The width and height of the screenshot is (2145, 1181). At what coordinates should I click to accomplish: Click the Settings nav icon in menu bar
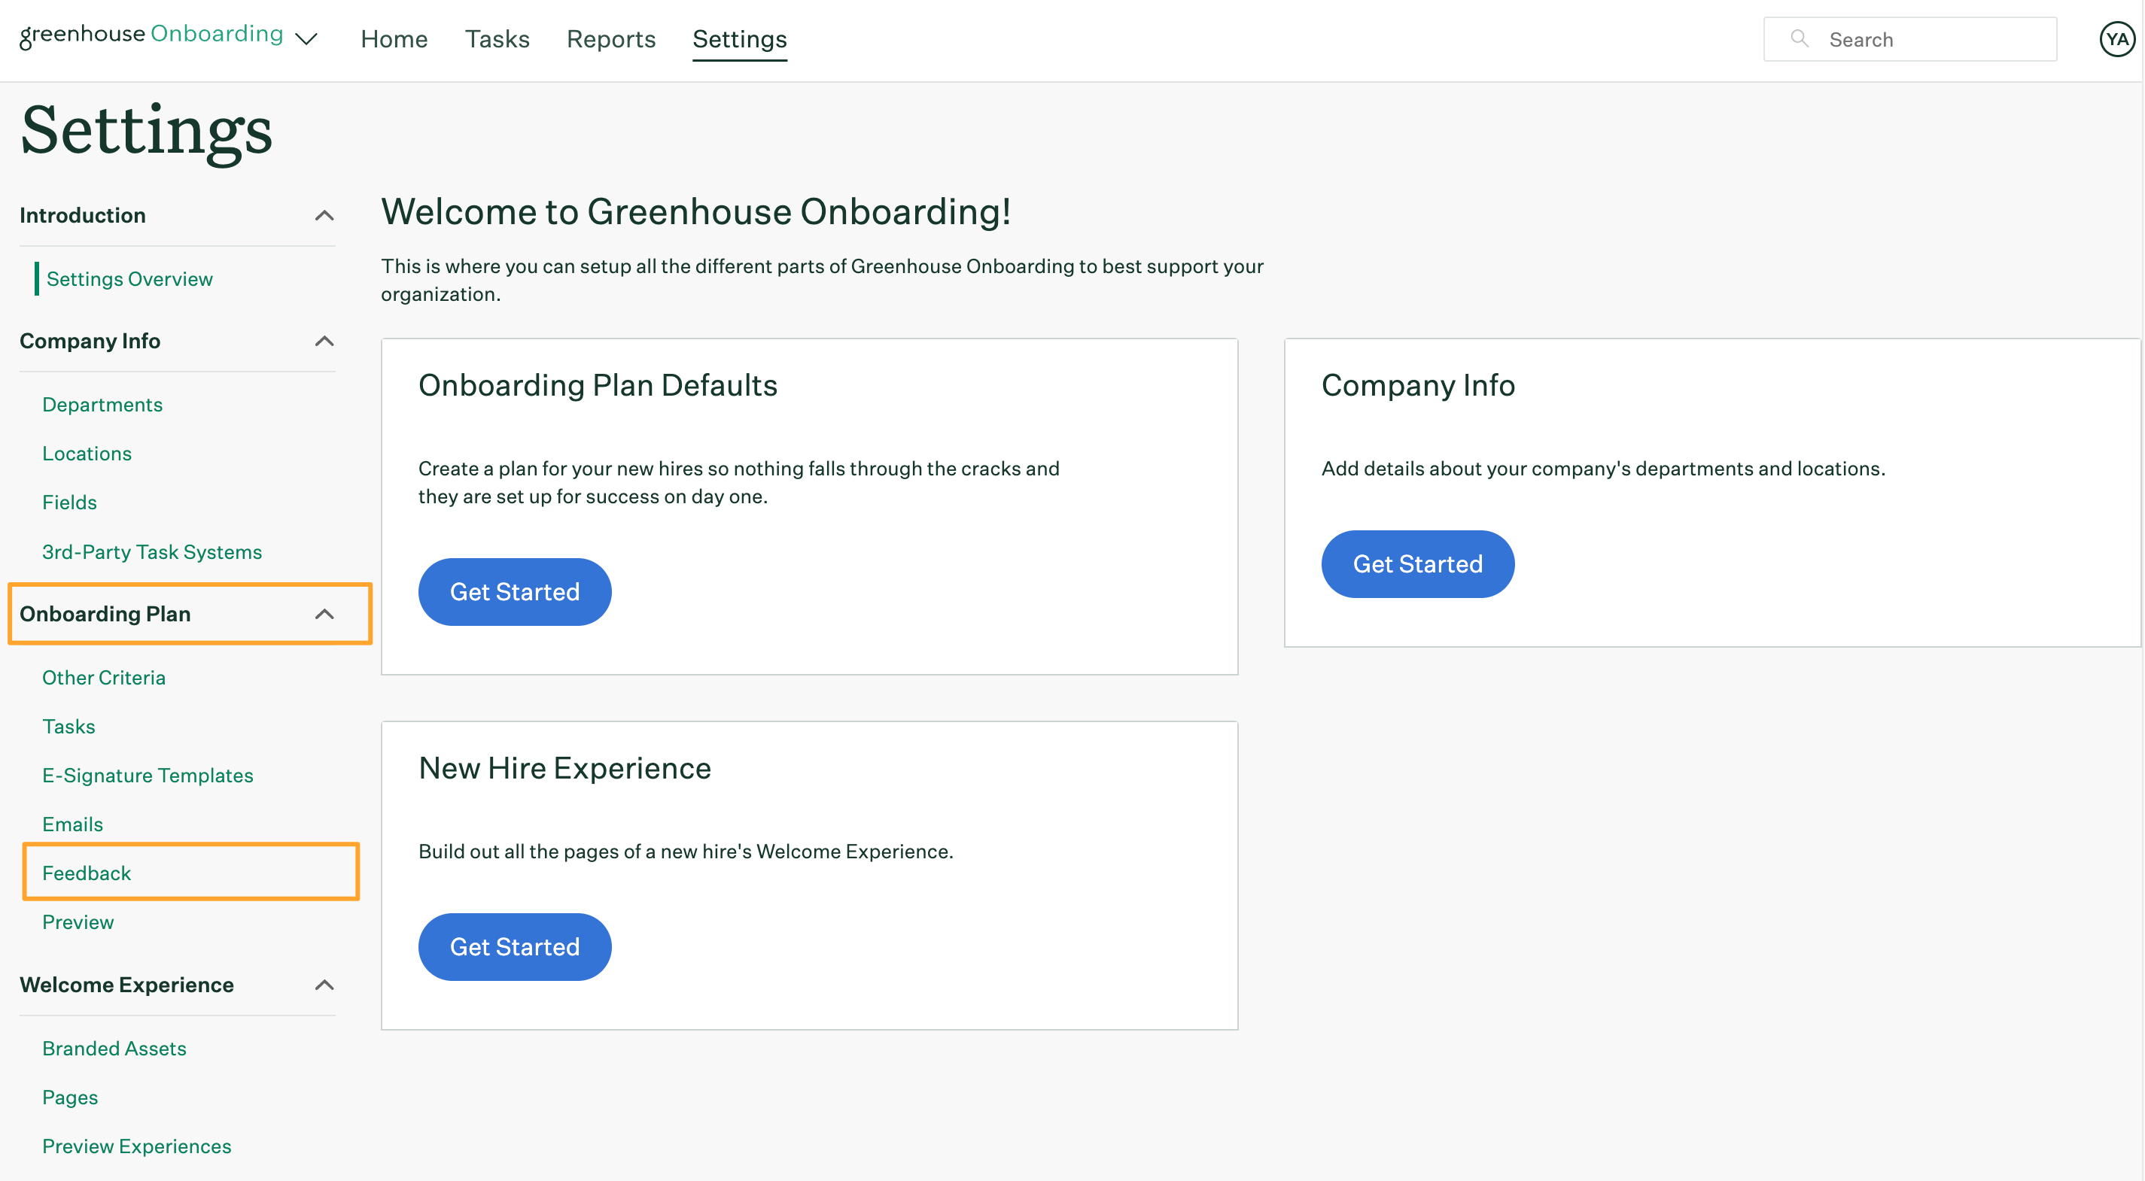[739, 38]
